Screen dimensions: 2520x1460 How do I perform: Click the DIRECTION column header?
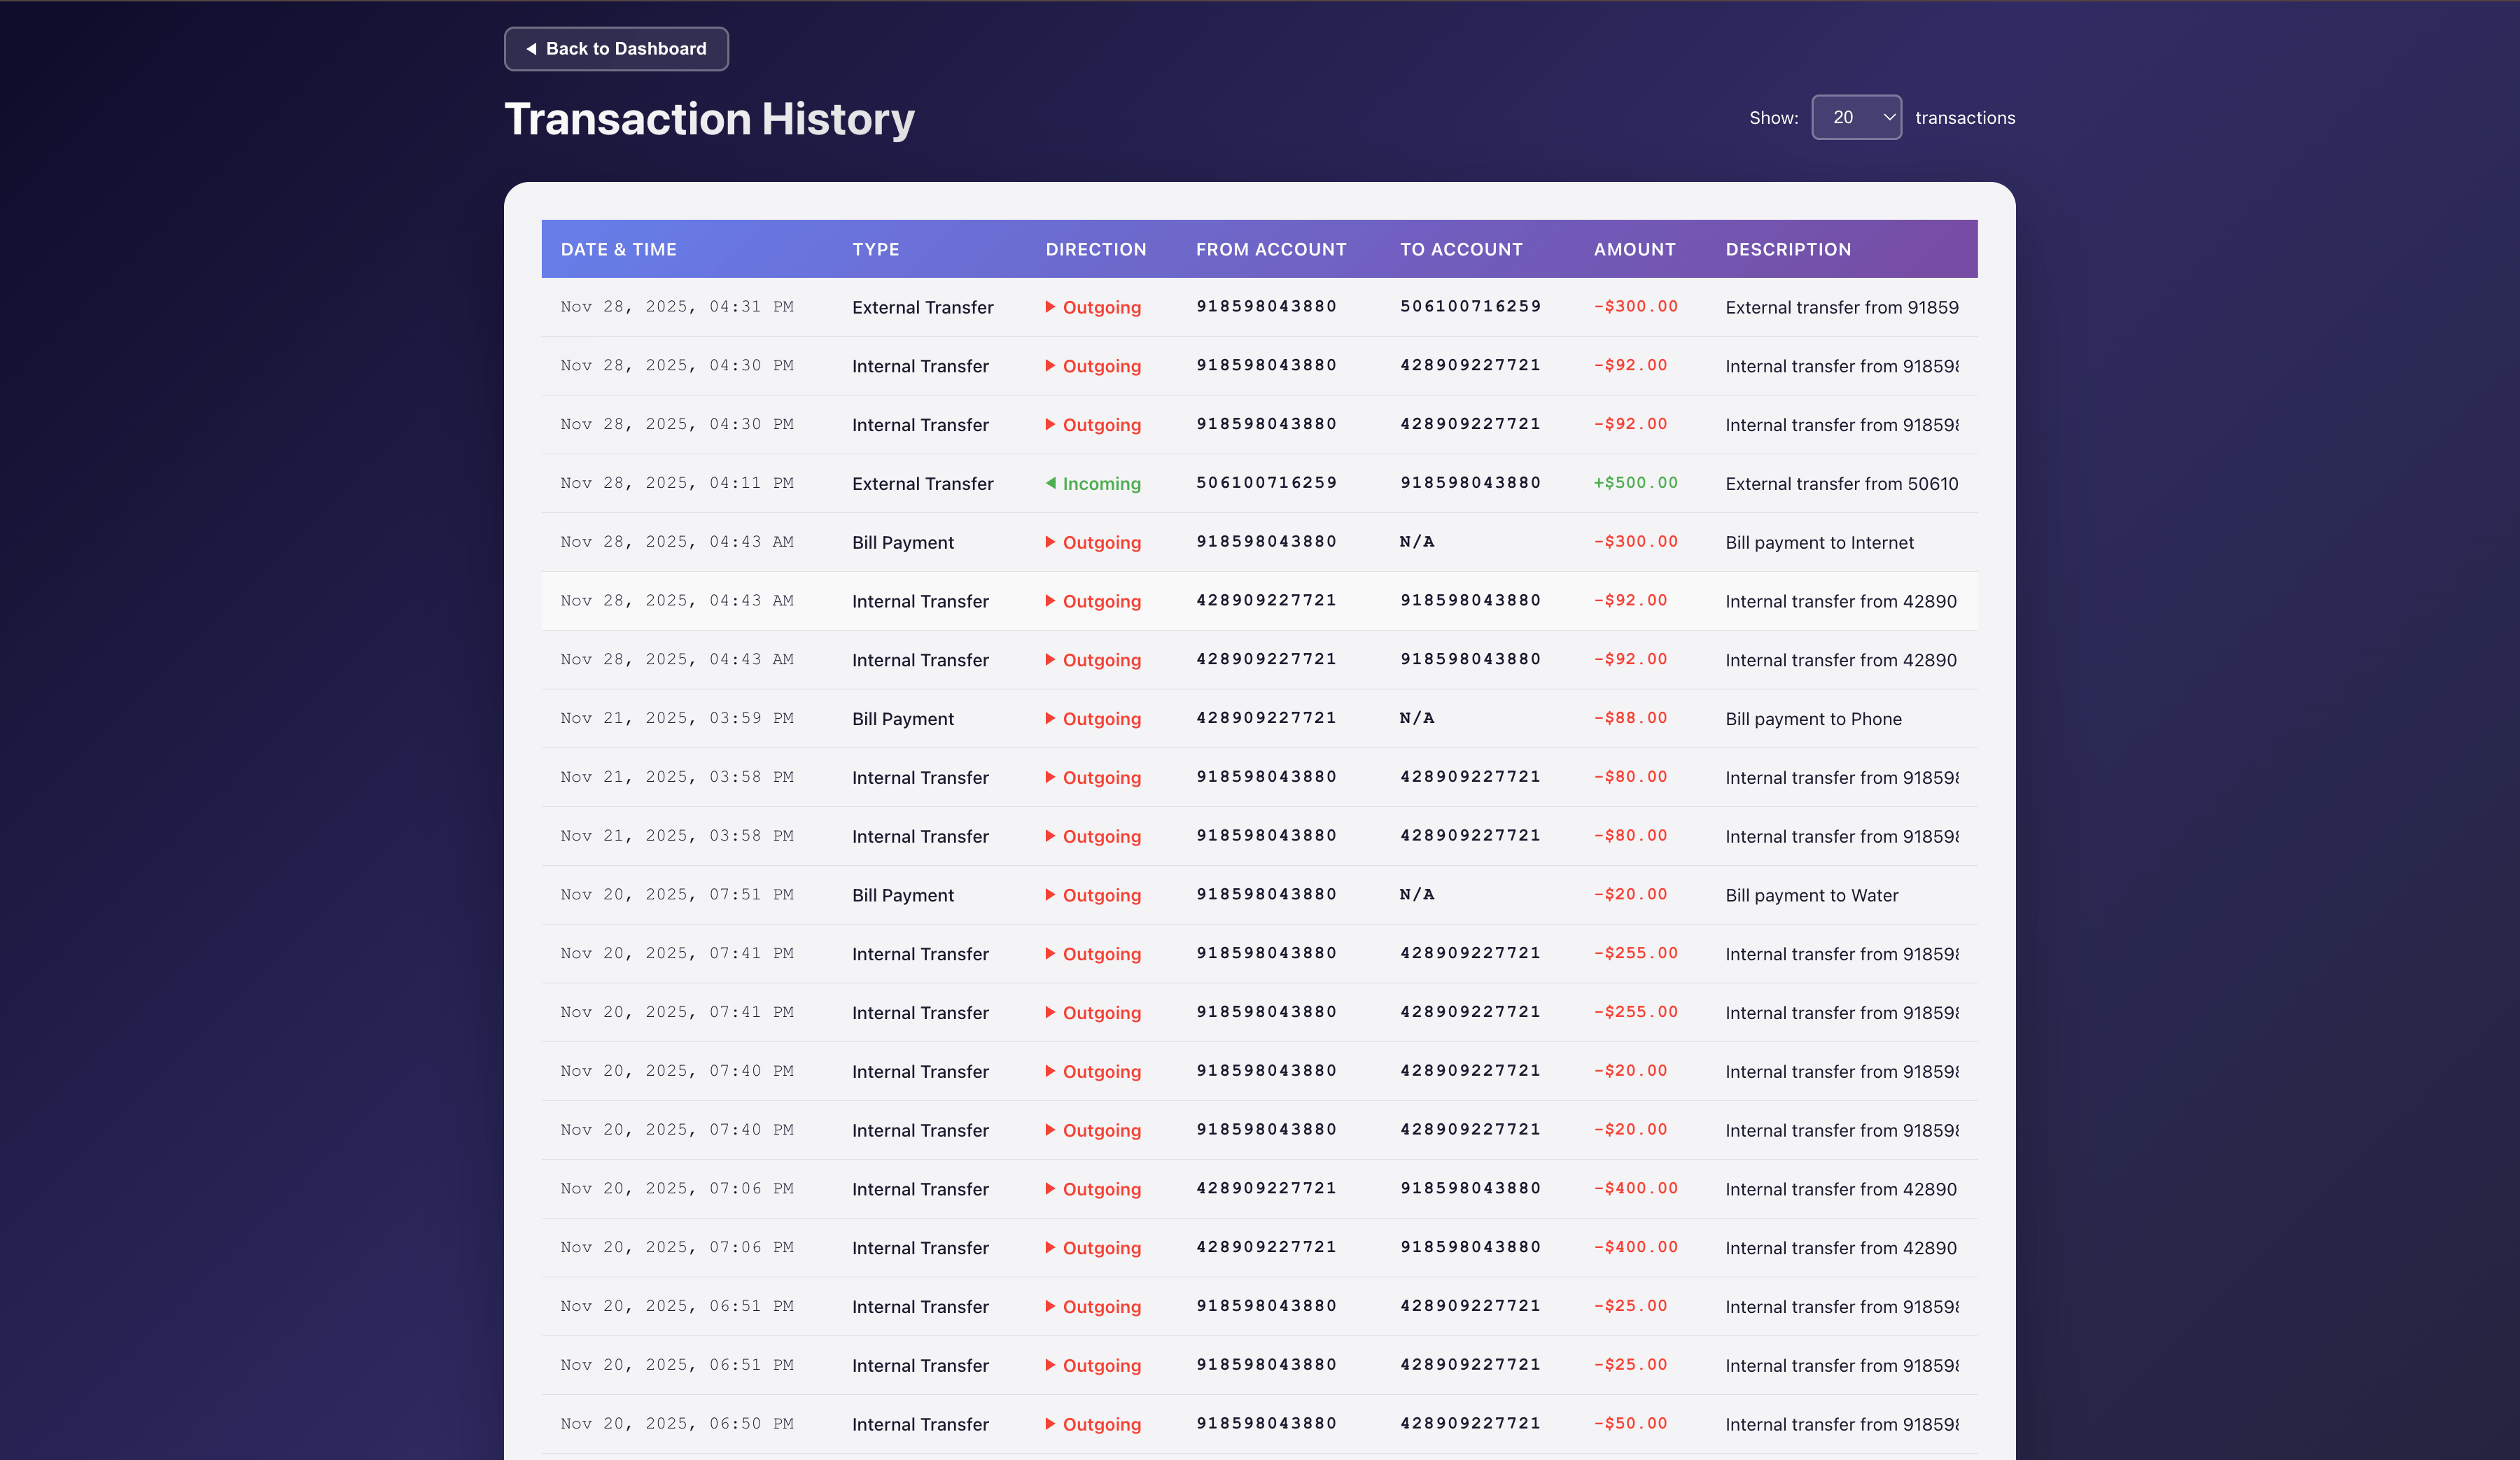coord(1096,249)
